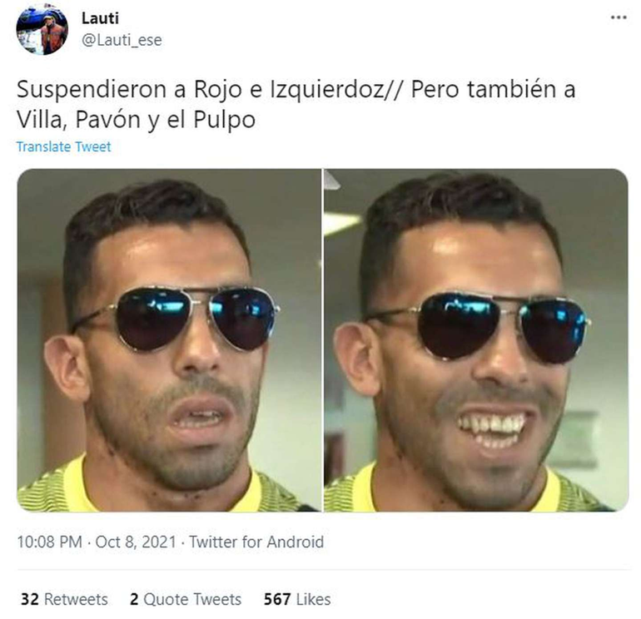Viewport: 641px width, 619px height.
Task: Open the left photo with serious face
Action: [169, 340]
